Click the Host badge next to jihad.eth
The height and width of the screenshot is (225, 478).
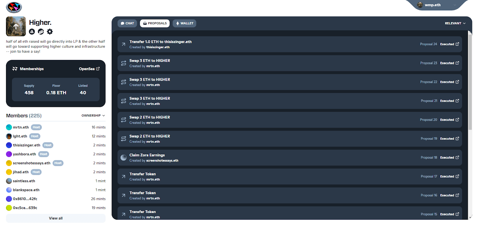click(36, 172)
